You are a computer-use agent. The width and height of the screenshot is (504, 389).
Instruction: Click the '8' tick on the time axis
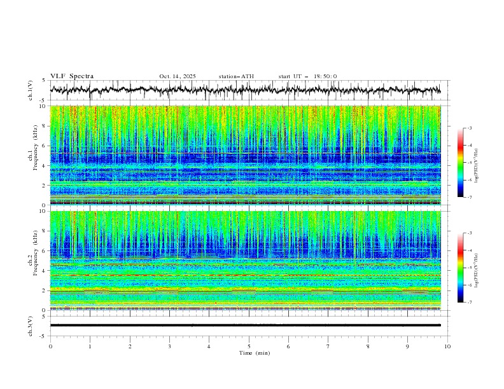click(x=368, y=346)
